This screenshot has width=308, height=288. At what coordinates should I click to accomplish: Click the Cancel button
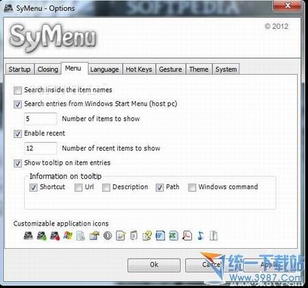[211, 265]
